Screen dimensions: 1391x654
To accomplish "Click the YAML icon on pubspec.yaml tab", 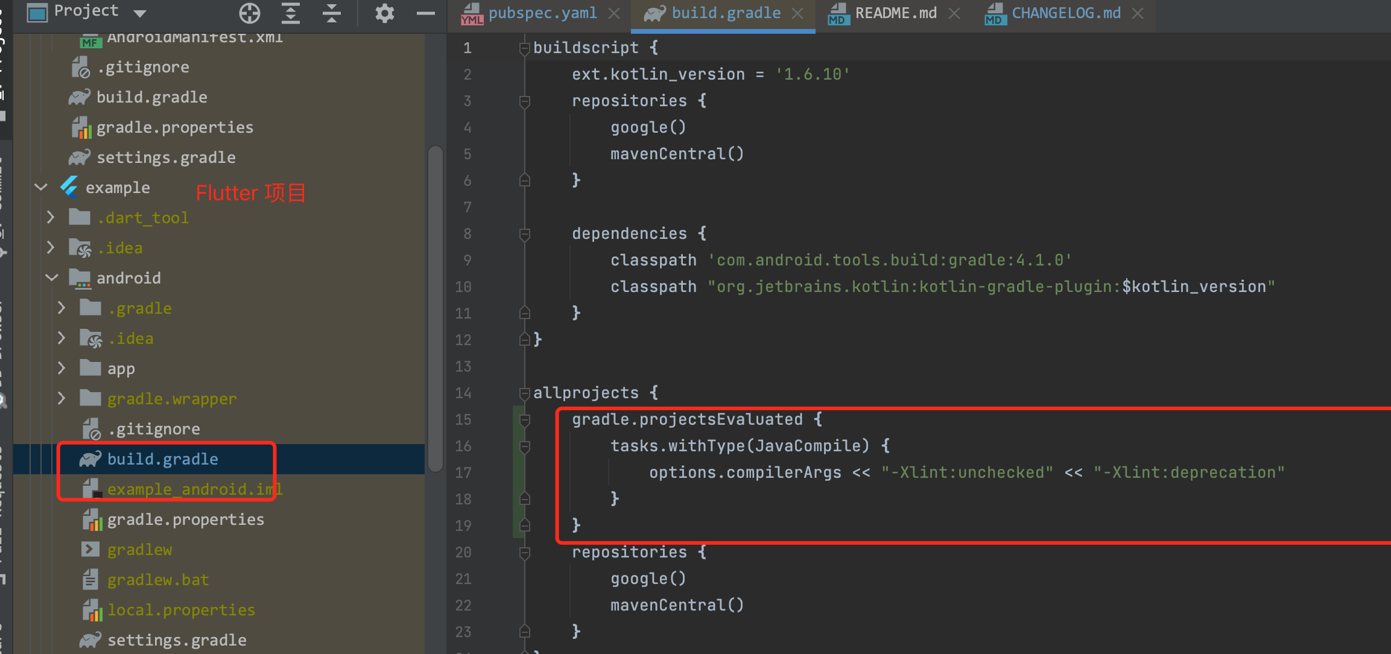I will coord(472,14).
